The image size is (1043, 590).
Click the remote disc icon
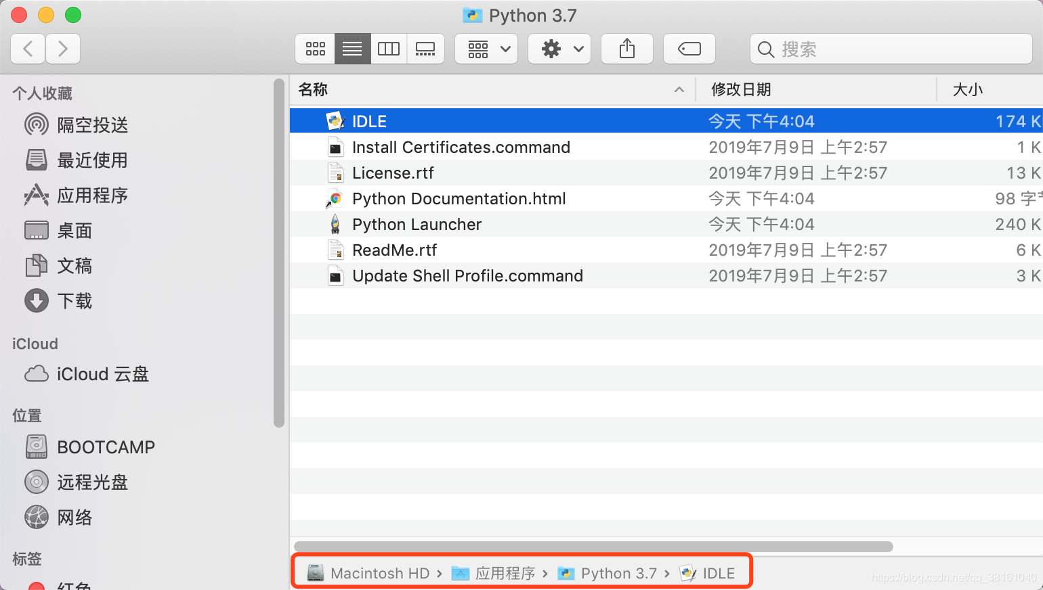[x=37, y=482]
